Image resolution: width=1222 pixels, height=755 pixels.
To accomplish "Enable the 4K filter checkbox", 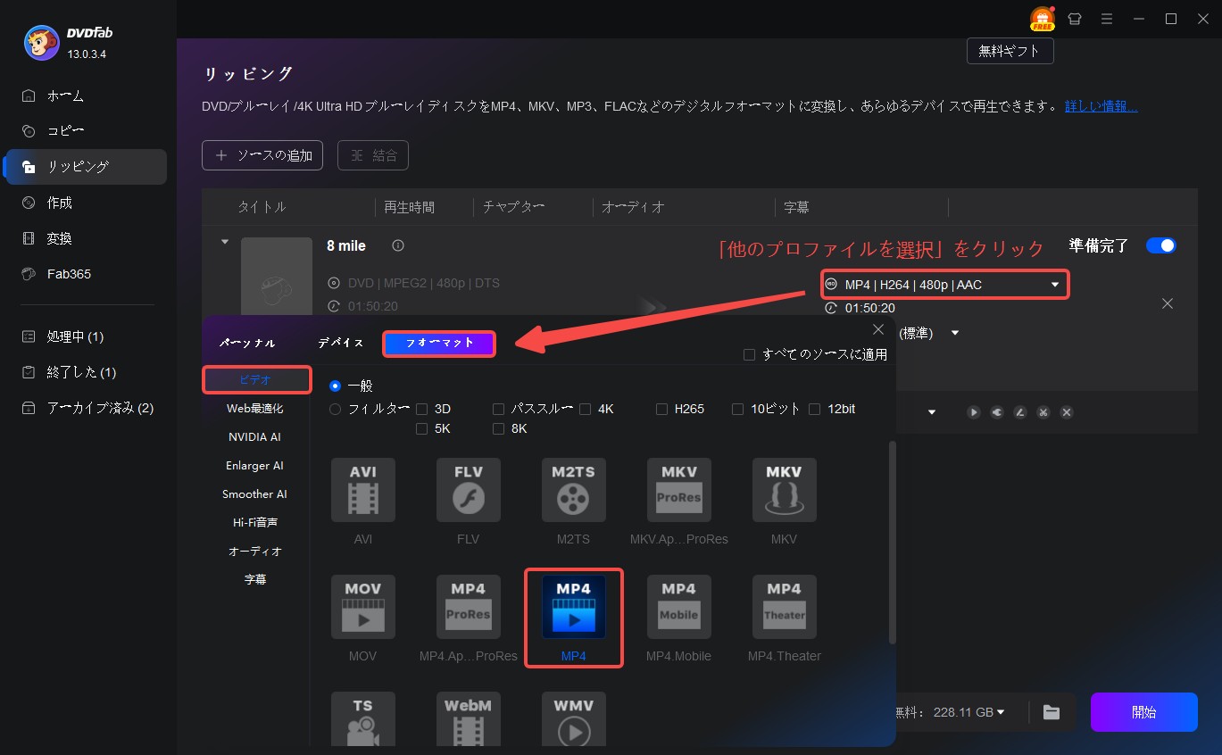I will [x=586, y=409].
